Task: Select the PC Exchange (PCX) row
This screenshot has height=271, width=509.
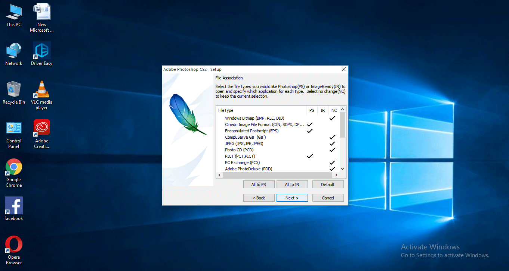Action: tap(278, 163)
